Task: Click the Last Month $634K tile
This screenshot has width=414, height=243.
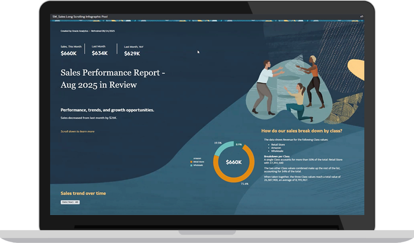Action: click(x=99, y=51)
